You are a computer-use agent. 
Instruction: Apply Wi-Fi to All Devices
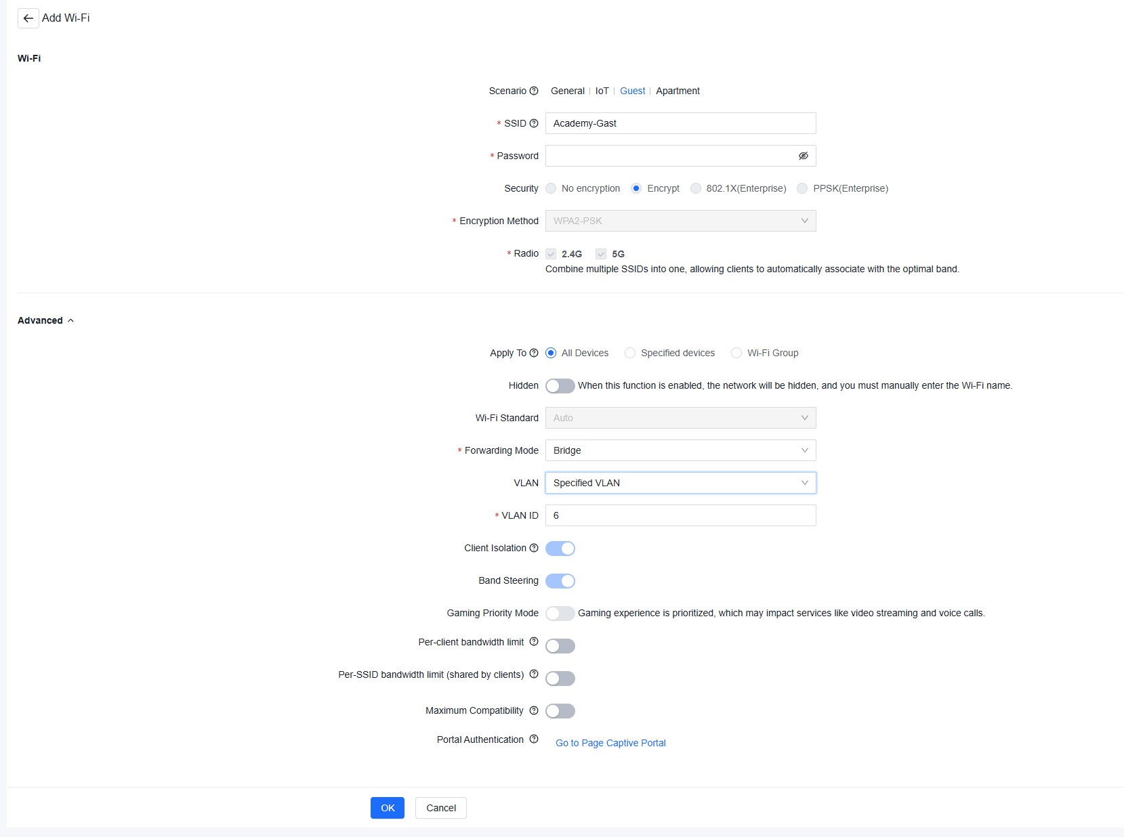pos(551,353)
